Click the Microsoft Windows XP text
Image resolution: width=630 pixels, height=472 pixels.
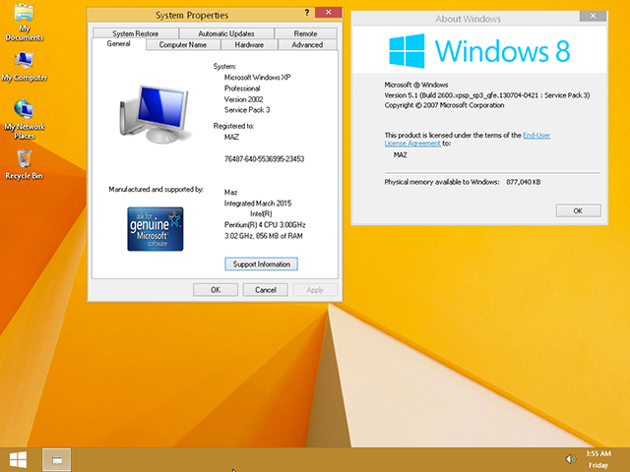257,77
